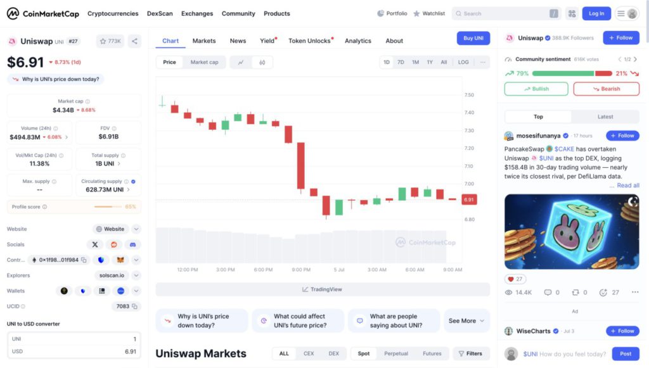
Task: Click the community sentiment percentage bar
Action: coord(572,73)
